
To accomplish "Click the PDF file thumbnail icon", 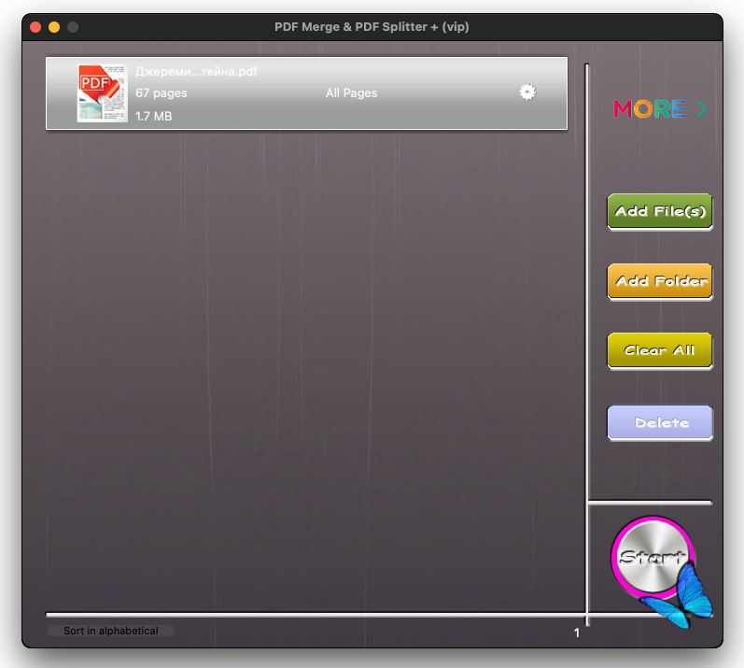I will tap(103, 93).
